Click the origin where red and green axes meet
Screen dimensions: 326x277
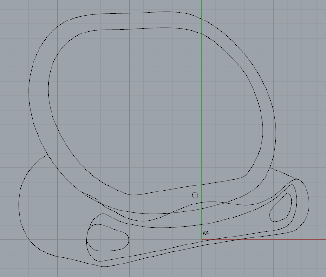pos(201,240)
